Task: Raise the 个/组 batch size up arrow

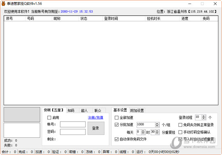Action: pyautogui.click(x=157, y=124)
